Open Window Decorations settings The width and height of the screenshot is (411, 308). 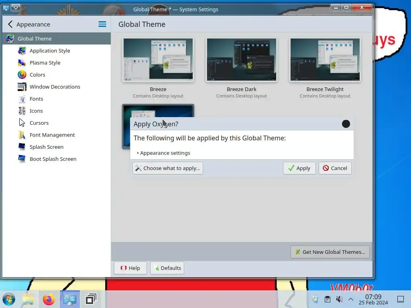click(55, 87)
